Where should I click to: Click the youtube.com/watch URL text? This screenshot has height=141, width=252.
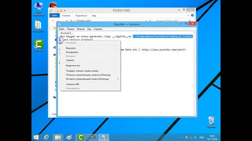click(x=164, y=50)
